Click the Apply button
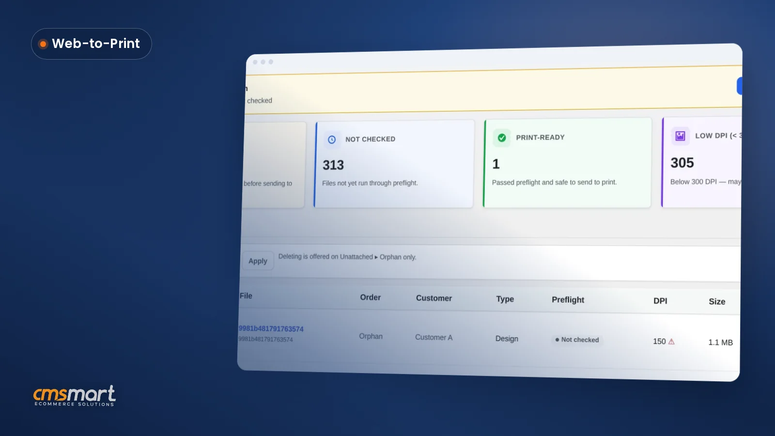 [x=258, y=261]
